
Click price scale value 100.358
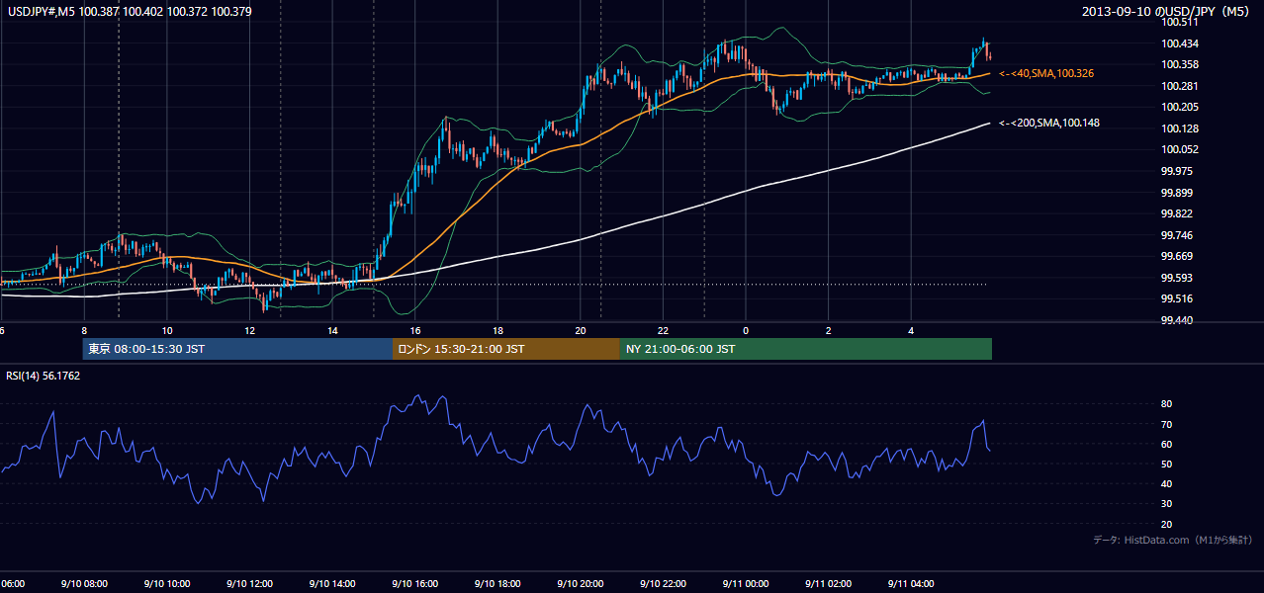click(x=1180, y=64)
